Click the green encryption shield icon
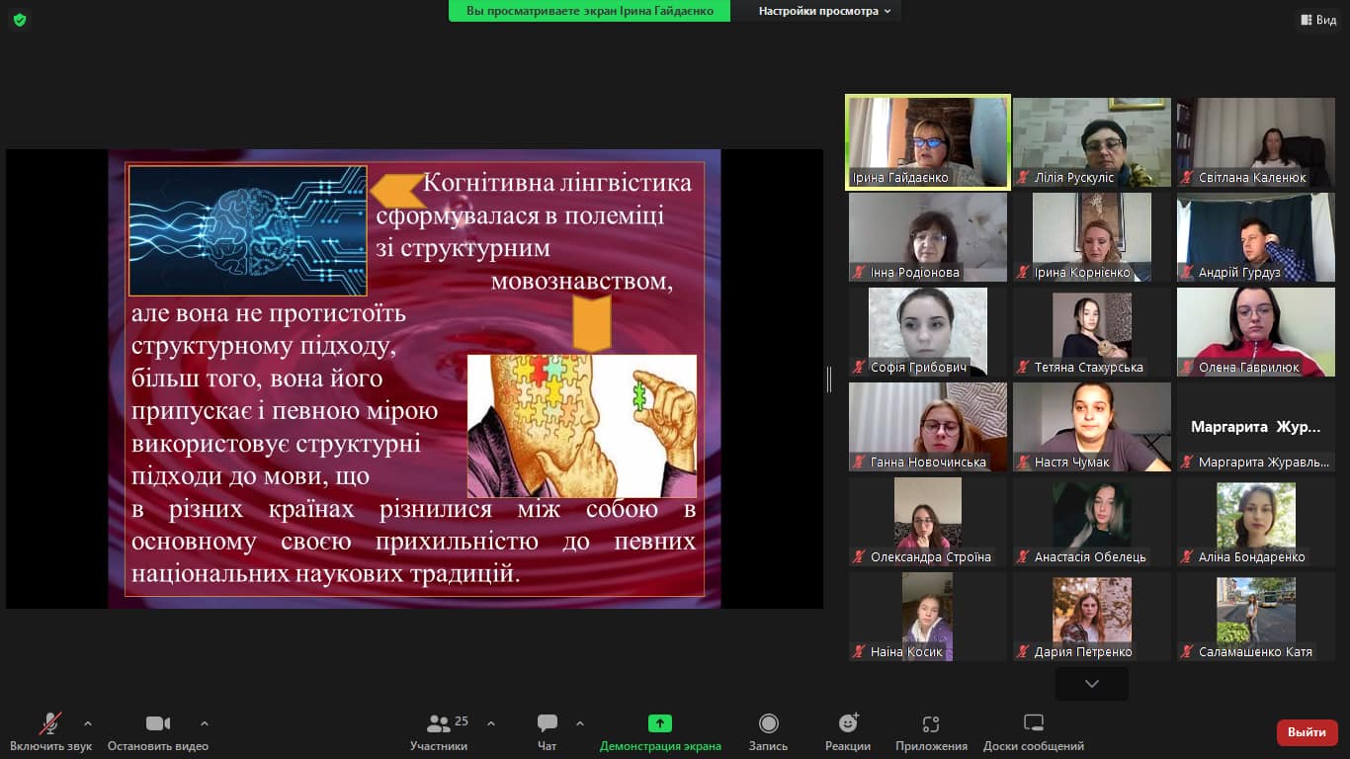 20,20
